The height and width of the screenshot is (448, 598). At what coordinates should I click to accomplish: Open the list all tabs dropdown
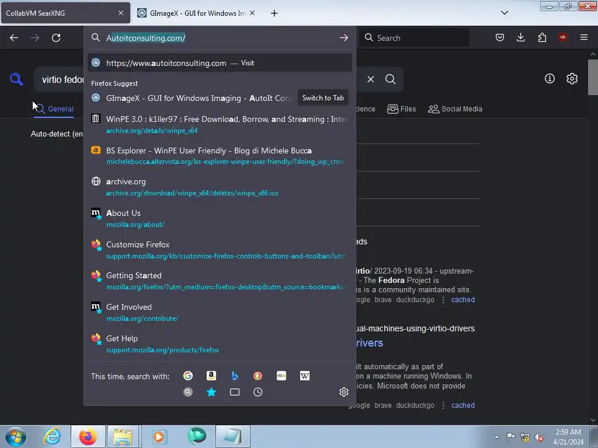[504, 13]
